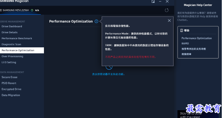223x118 pixels.
Task: Select Performance Optimization in the sidebar
Action: click(x=22, y=50)
